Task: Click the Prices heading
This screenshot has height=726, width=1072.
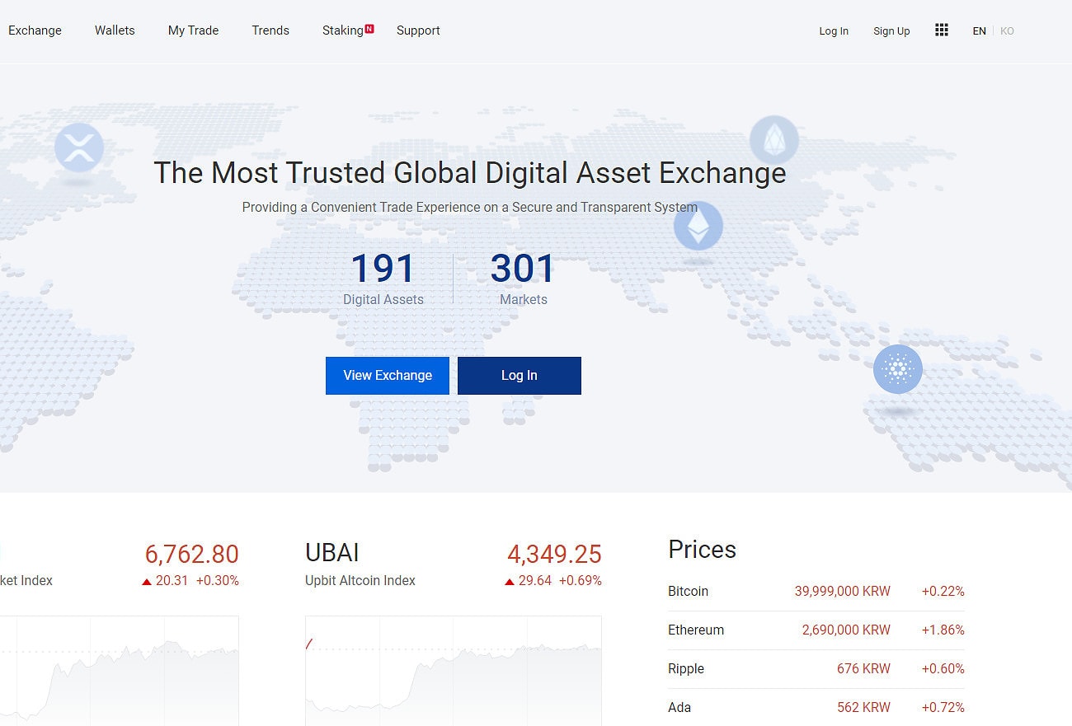Action: coord(702,550)
